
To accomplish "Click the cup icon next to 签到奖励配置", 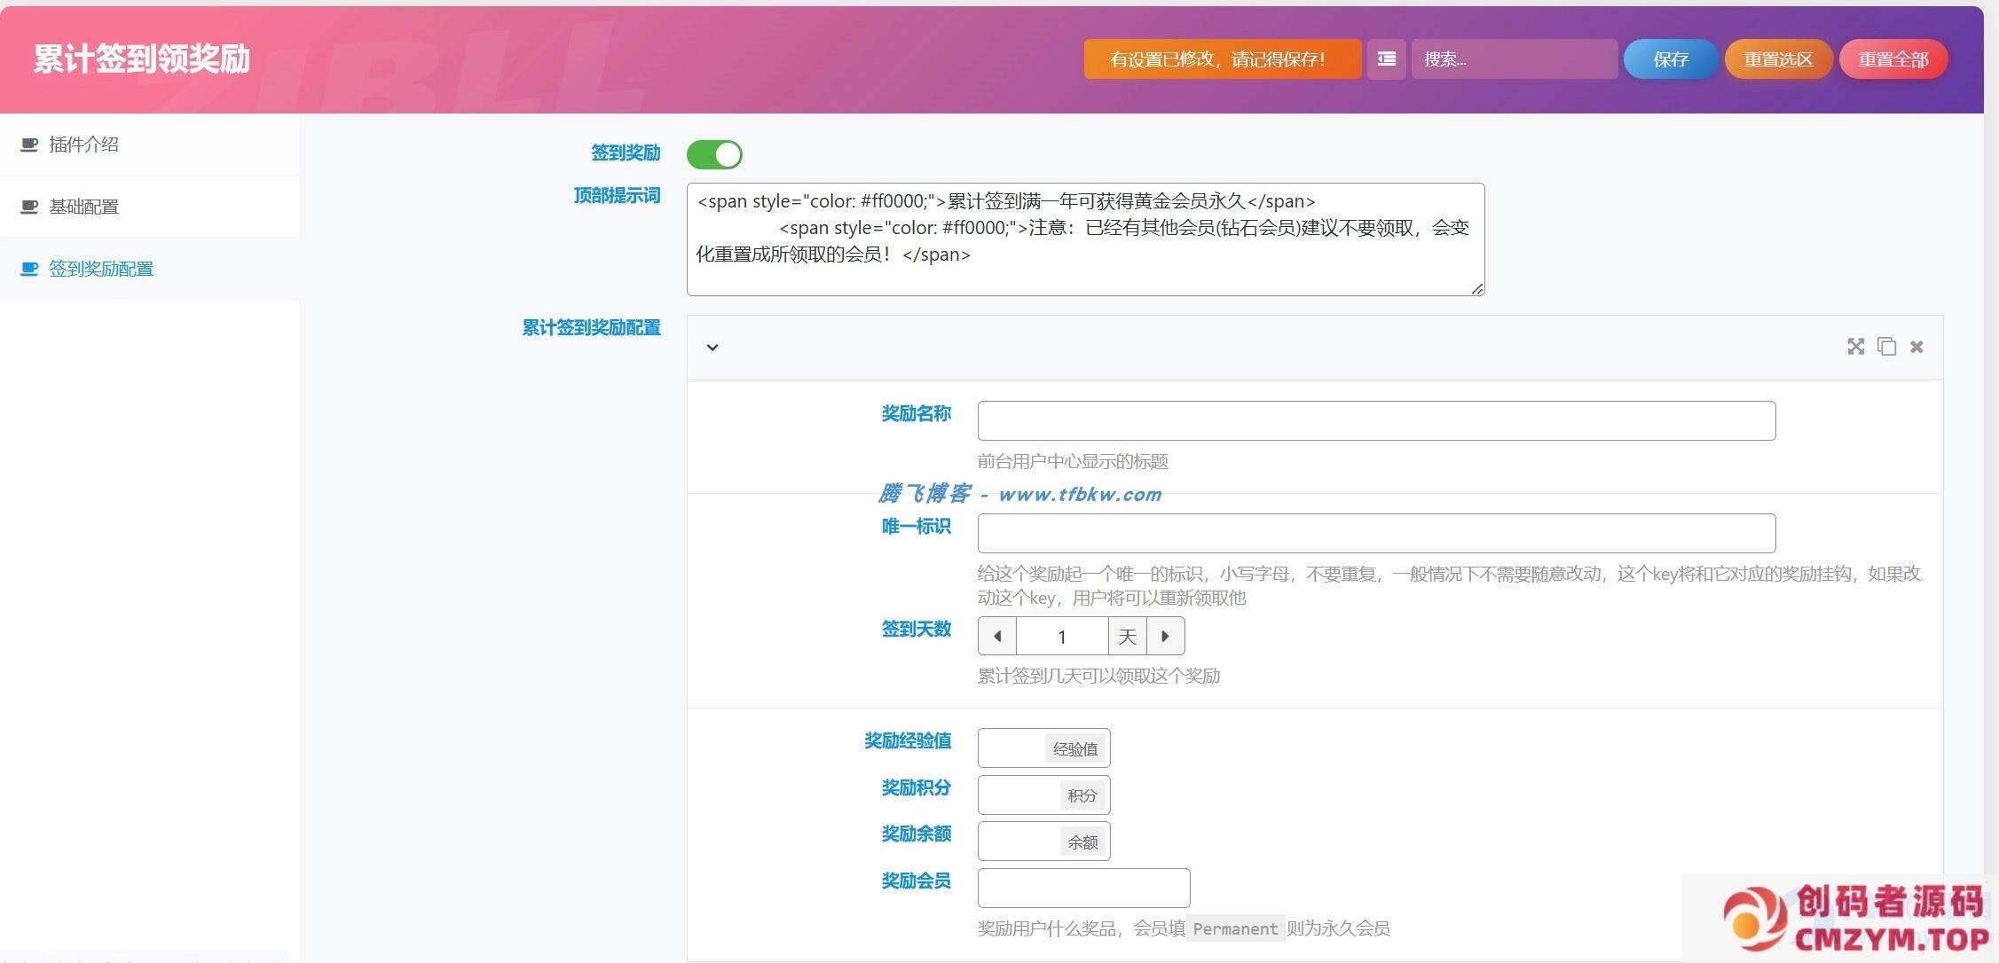I will point(29,269).
